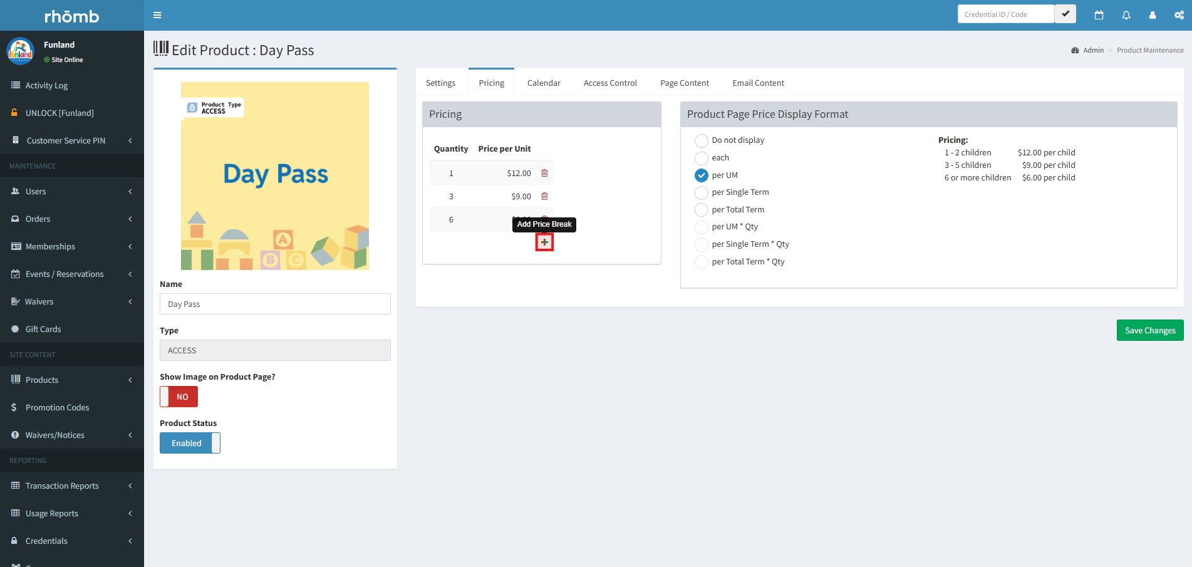This screenshot has height=567, width=1192.
Task: Click the Save Changes button
Action: click(x=1149, y=330)
